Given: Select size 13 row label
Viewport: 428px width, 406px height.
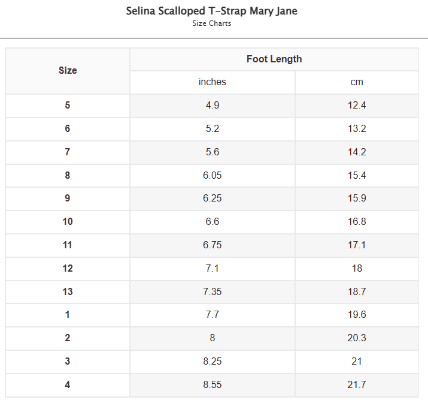Looking at the screenshot, I should click(68, 292).
